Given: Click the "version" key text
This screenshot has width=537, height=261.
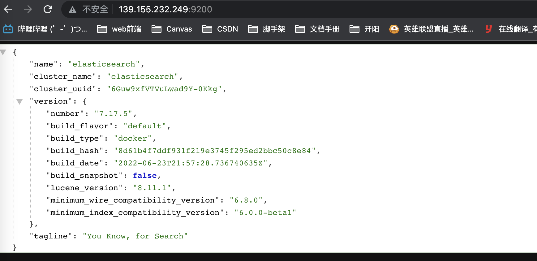Looking at the screenshot, I should click(51, 101).
